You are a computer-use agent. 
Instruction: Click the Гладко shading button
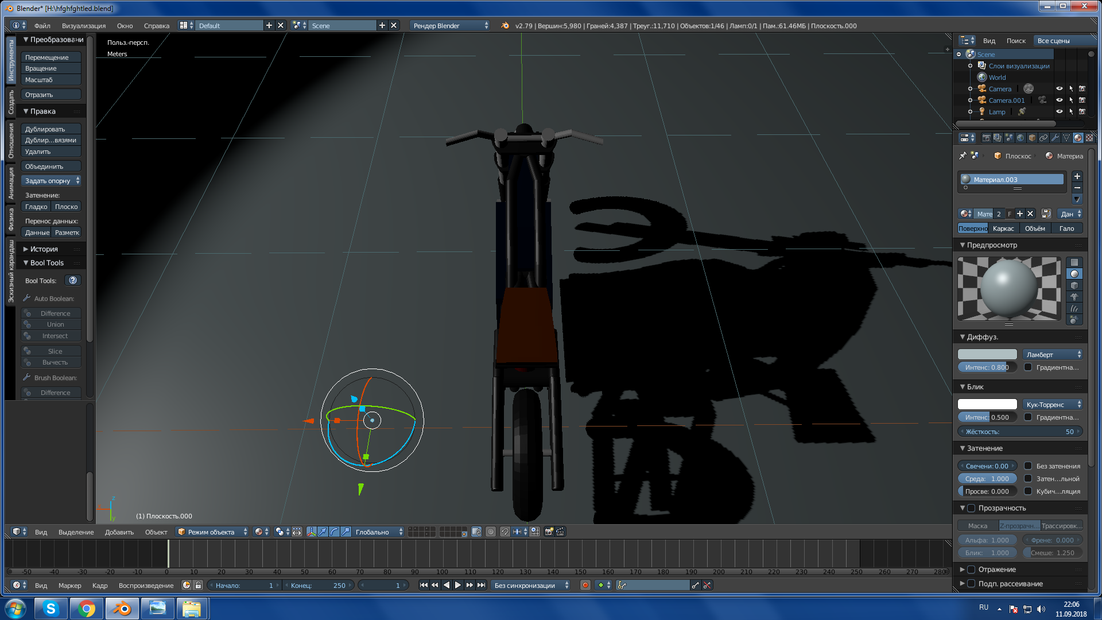point(36,207)
